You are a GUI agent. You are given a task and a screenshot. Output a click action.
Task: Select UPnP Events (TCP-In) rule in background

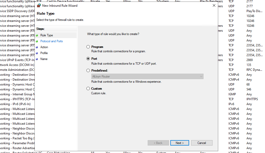click(17, 60)
